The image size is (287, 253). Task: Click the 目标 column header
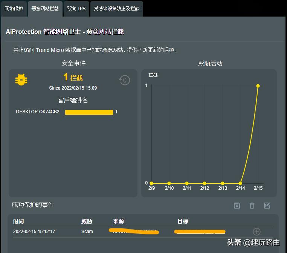183,221
